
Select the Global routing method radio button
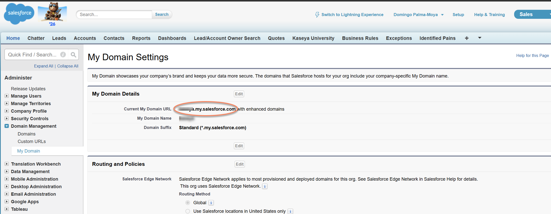(x=188, y=203)
